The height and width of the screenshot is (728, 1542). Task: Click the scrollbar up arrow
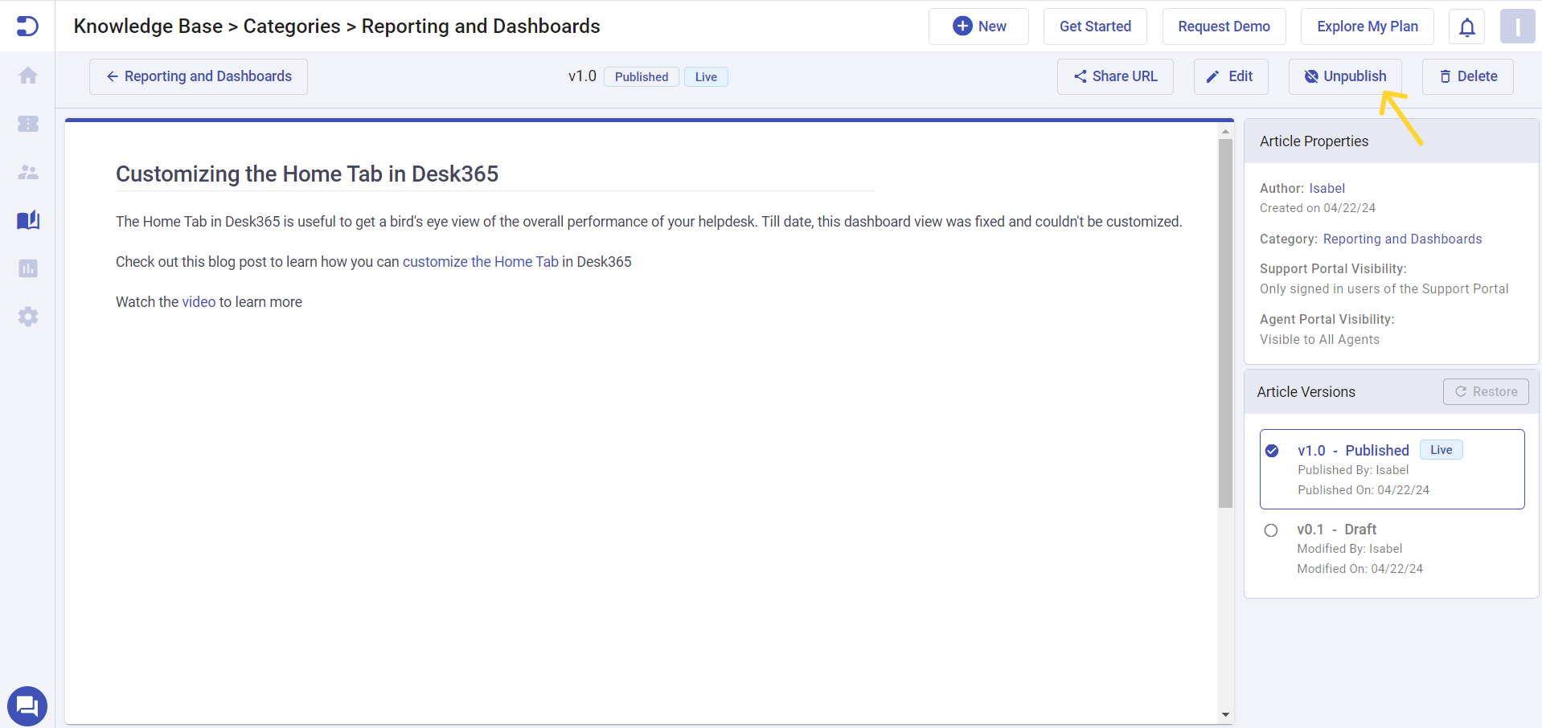pyautogui.click(x=1225, y=131)
